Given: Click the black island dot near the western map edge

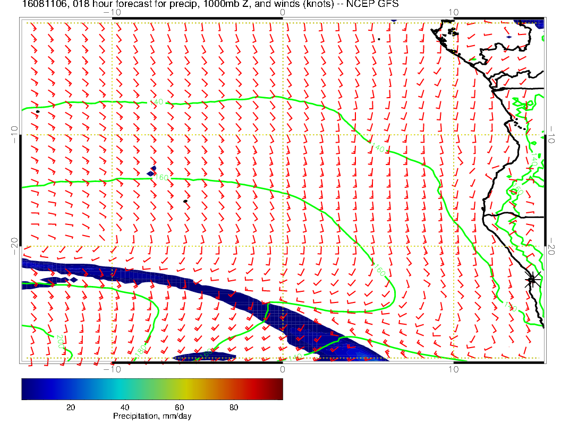Looking at the screenshot, I should click(38, 111).
